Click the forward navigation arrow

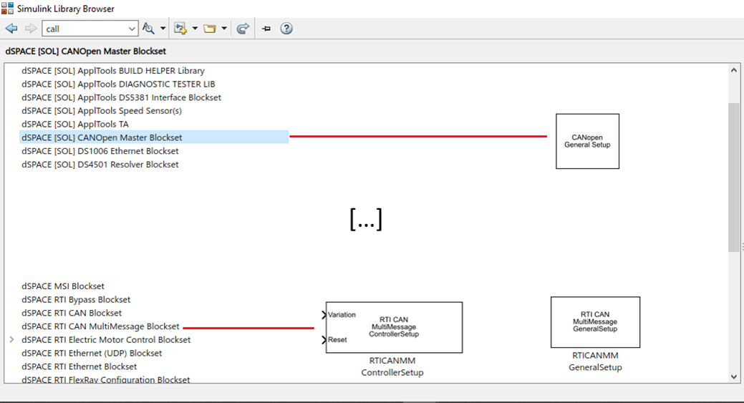click(31, 29)
